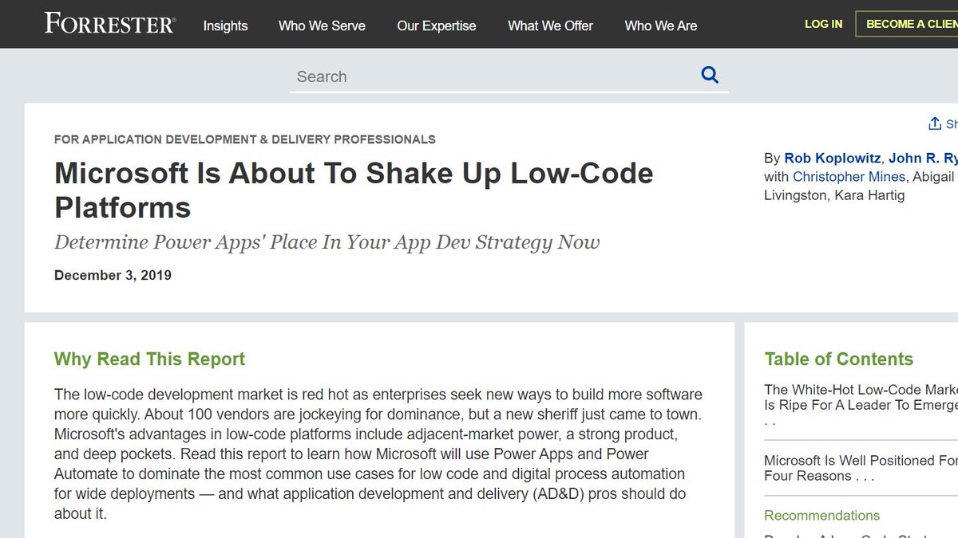
Task: Open the What We Offer menu
Action: click(550, 26)
